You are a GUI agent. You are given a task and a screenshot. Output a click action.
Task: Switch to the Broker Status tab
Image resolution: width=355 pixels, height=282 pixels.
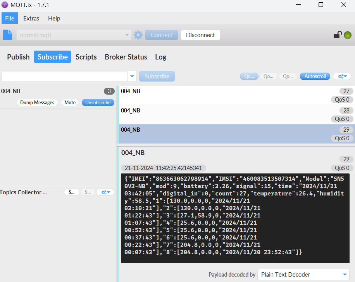pos(126,57)
